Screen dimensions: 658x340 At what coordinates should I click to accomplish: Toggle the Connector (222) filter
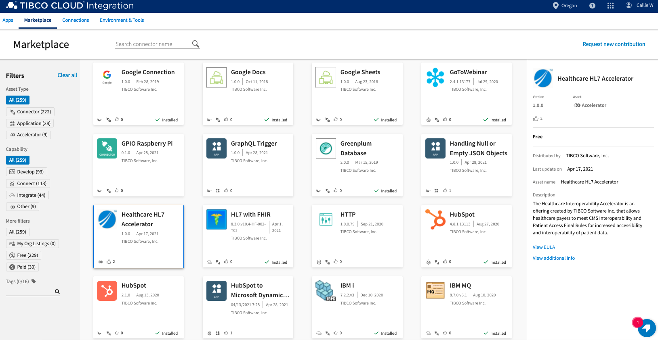pyautogui.click(x=30, y=112)
